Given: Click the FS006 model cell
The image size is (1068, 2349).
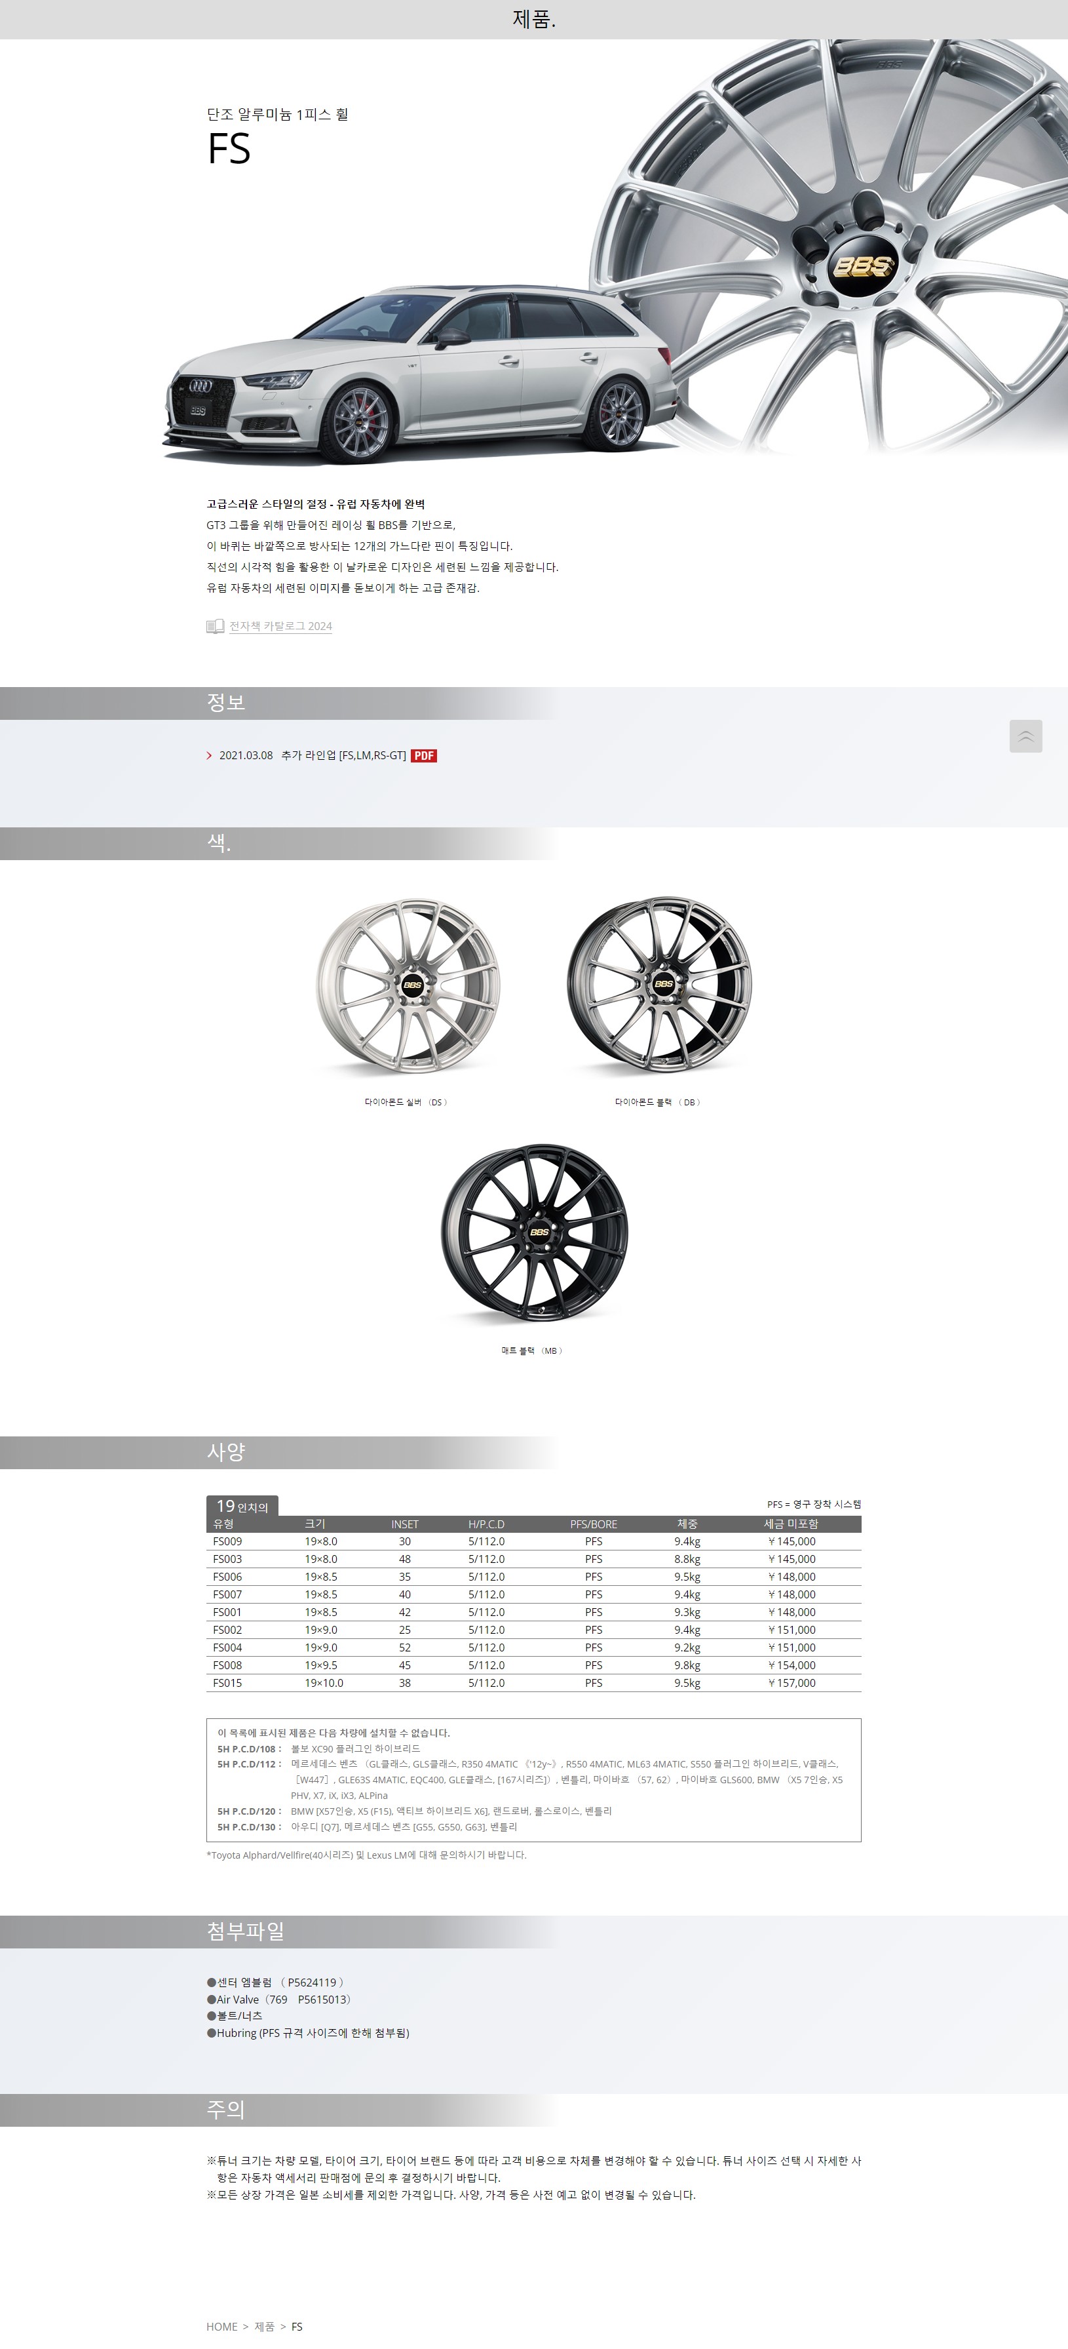Looking at the screenshot, I should 228,1577.
